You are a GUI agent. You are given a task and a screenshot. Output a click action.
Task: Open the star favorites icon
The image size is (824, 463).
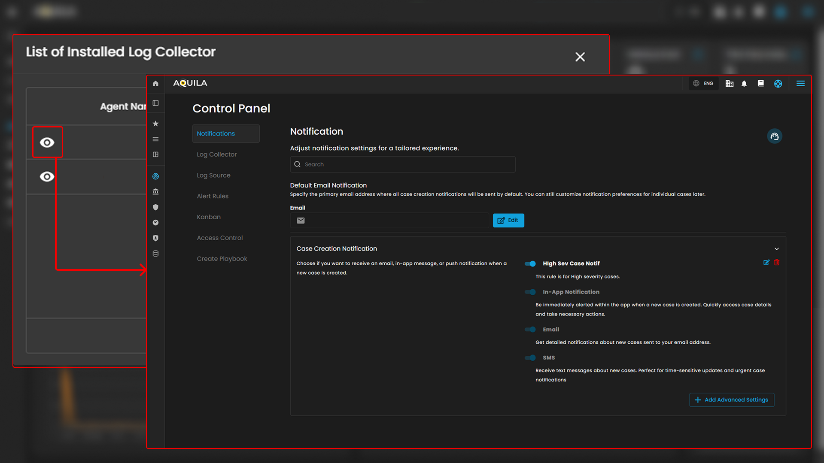155,124
